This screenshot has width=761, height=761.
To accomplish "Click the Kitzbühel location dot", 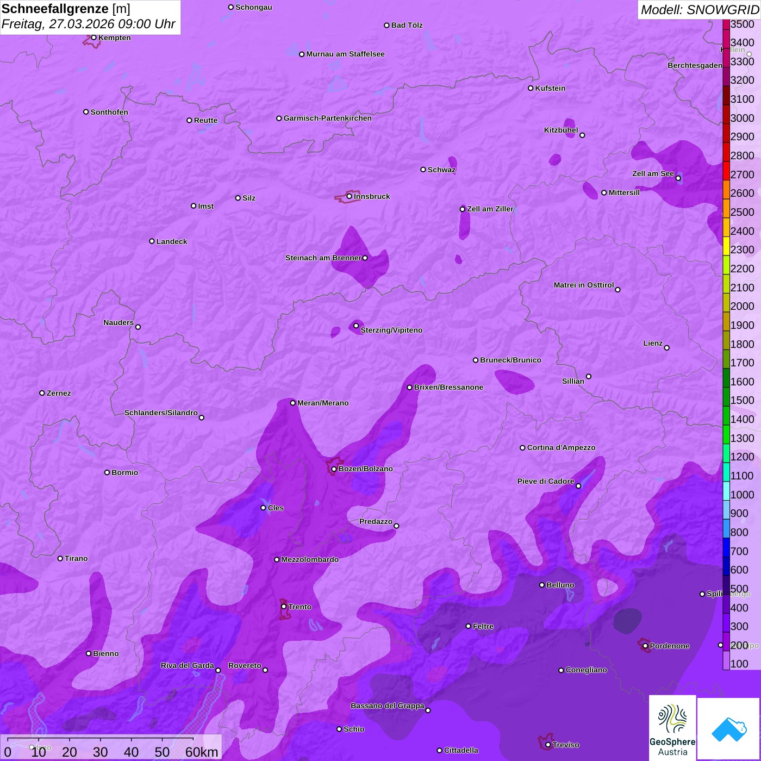I will tap(582, 135).
